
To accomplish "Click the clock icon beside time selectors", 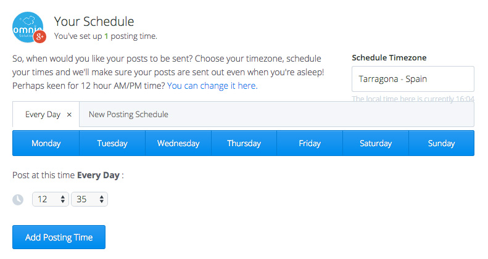I will click(x=19, y=200).
